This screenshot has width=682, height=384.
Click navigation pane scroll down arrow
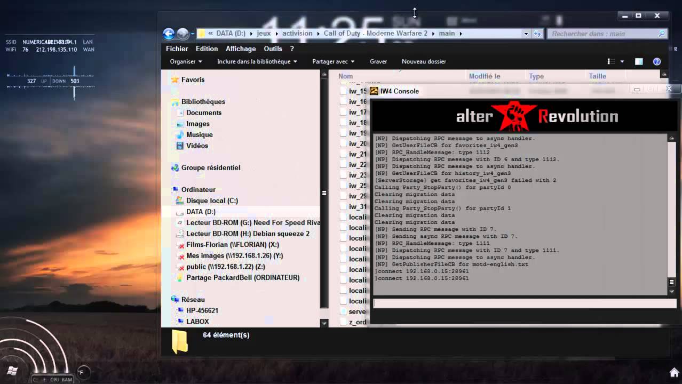tap(324, 323)
